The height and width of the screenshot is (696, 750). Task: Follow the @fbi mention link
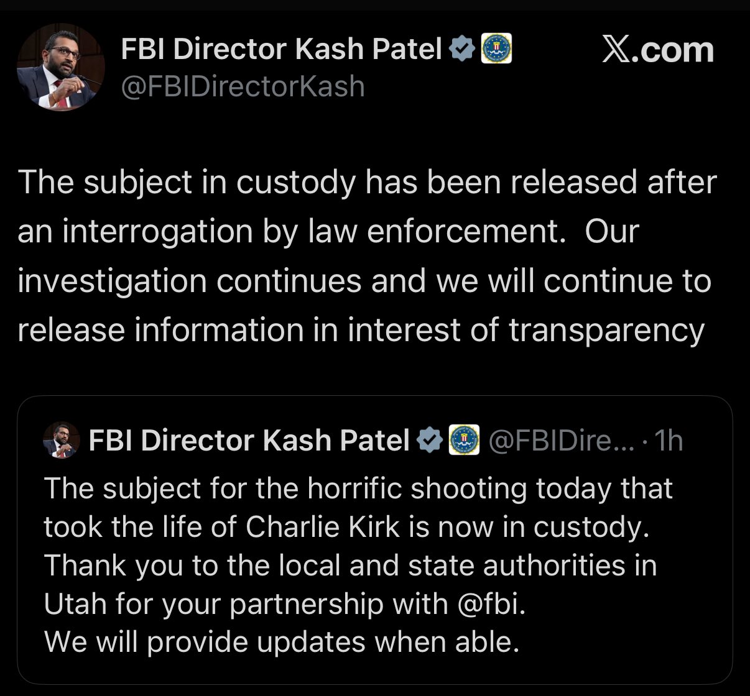(x=491, y=603)
